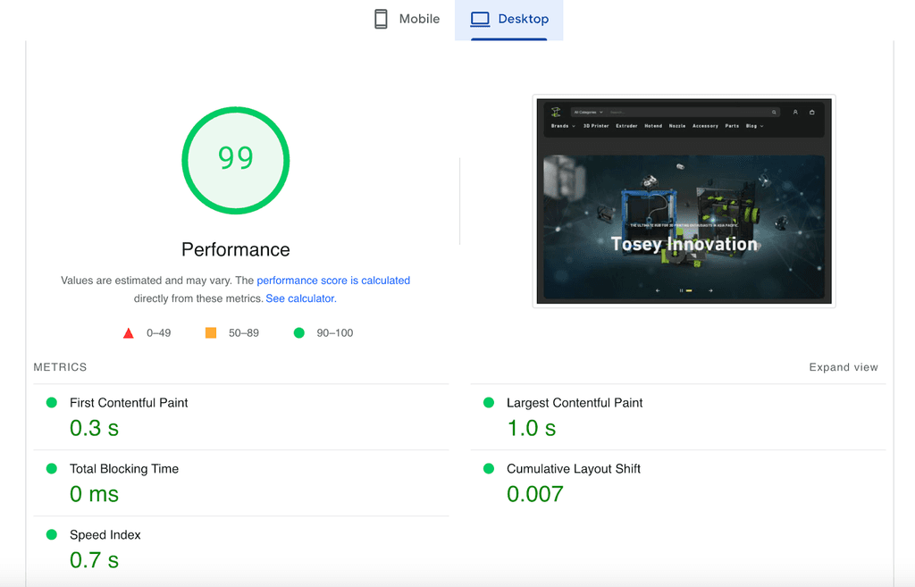The height and width of the screenshot is (587, 915).
Task: Click the 0 ms value
Action: click(x=94, y=494)
